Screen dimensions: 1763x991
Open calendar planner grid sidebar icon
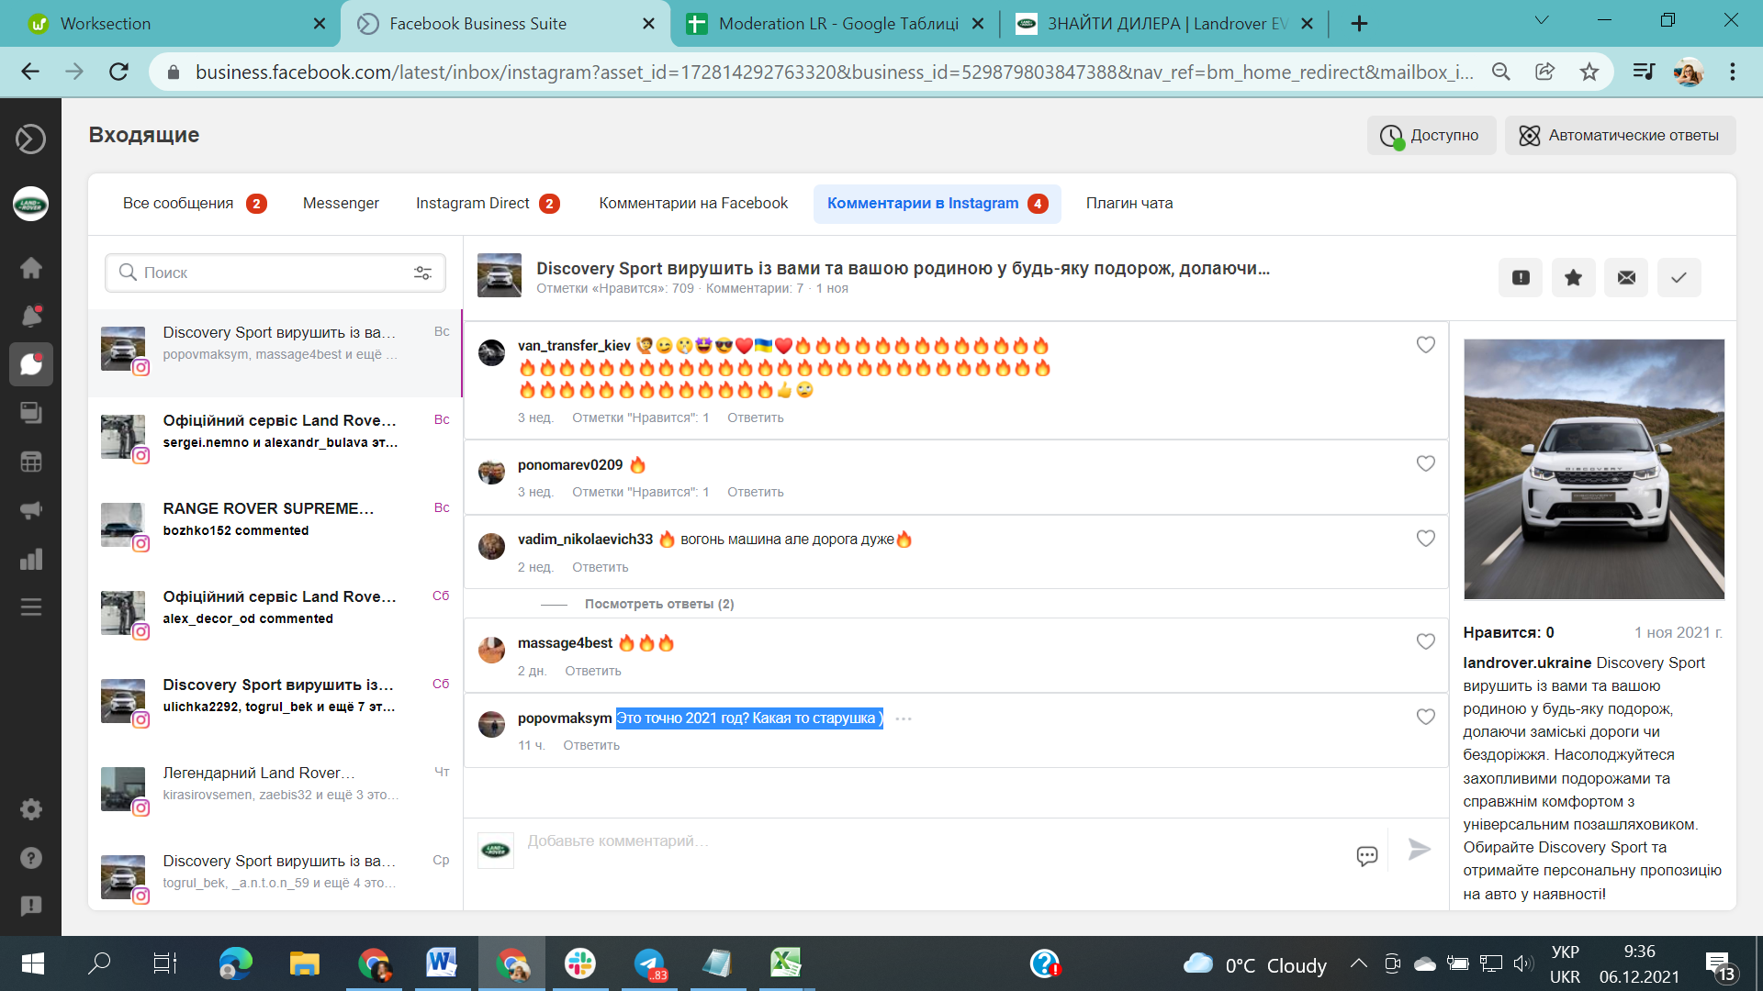tap(31, 462)
